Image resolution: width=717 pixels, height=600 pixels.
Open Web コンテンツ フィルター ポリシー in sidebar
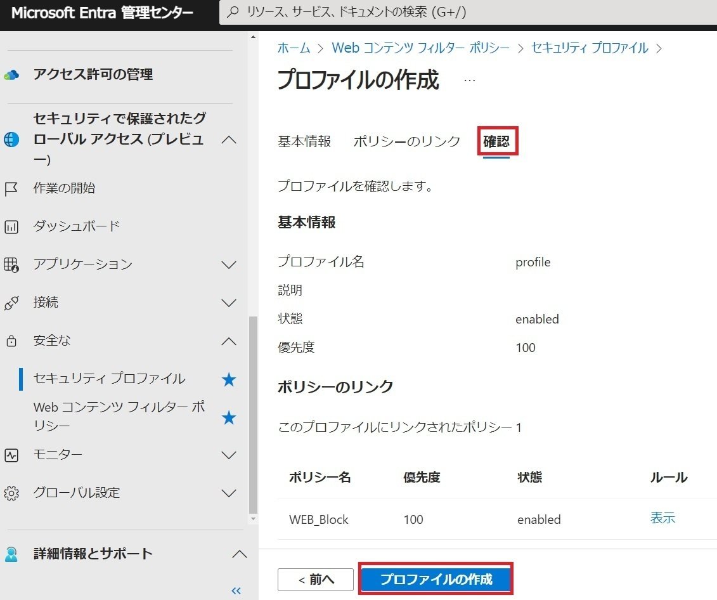coord(119,416)
